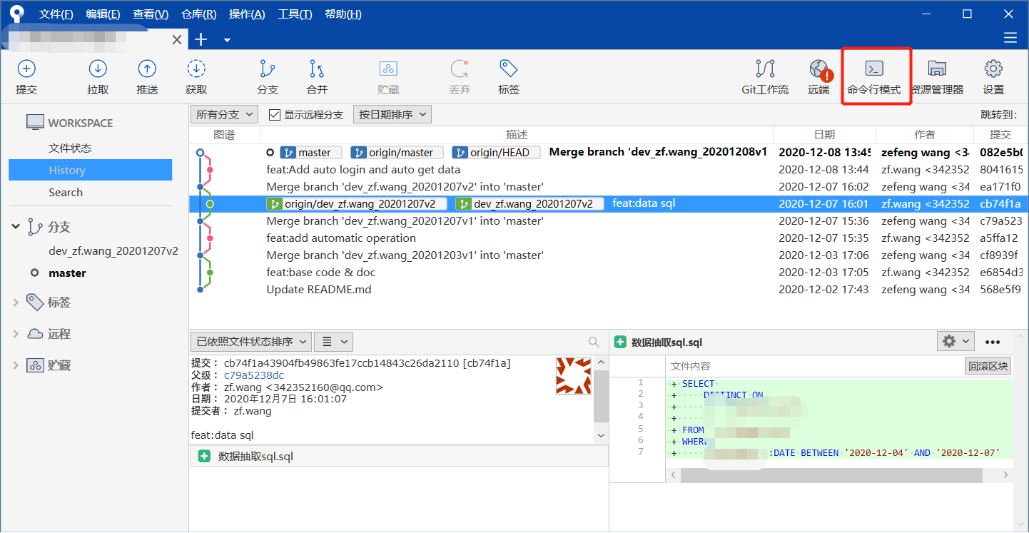The width and height of the screenshot is (1029, 533).
Task: Select commit 'Update README.md'
Action: pyautogui.click(x=319, y=290)
